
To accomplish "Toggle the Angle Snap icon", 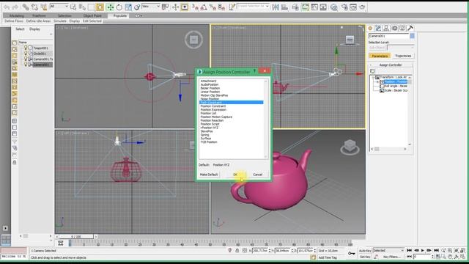I will coord(204,7).
